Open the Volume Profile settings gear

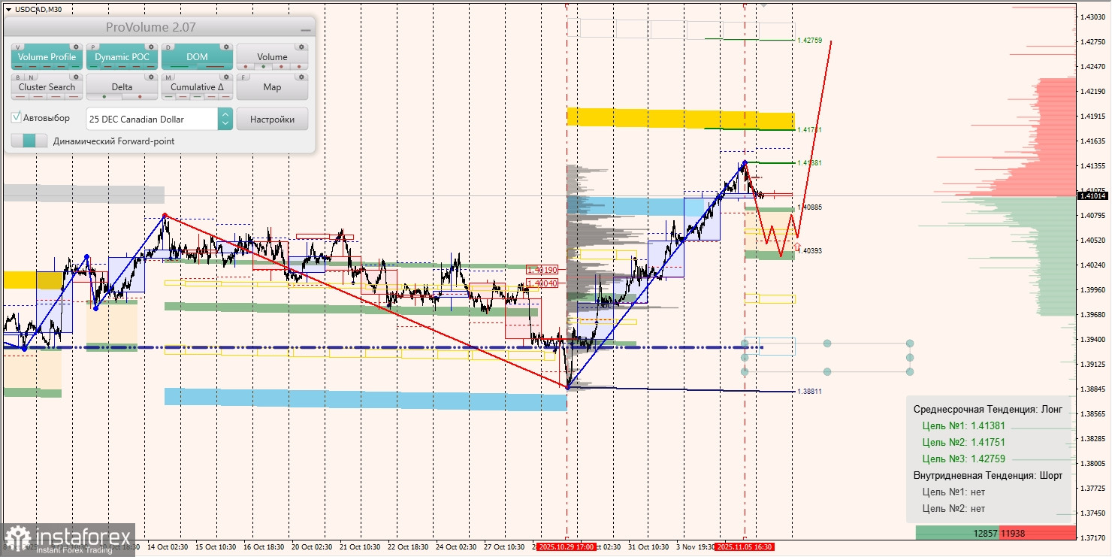[76, 47]
